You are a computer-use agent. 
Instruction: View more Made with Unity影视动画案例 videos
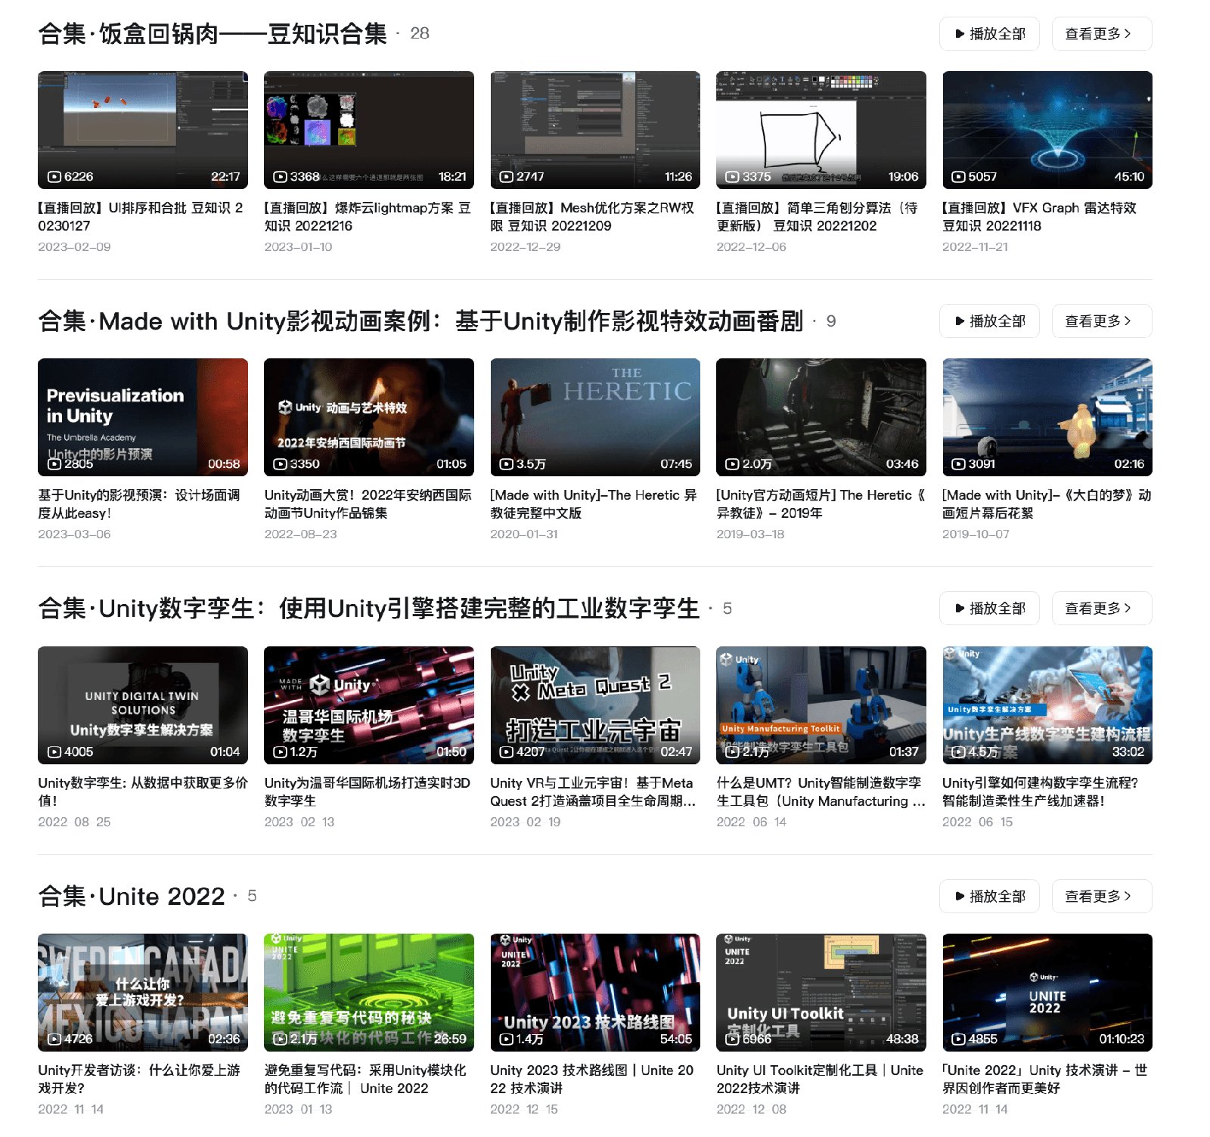coord(1101,321)
